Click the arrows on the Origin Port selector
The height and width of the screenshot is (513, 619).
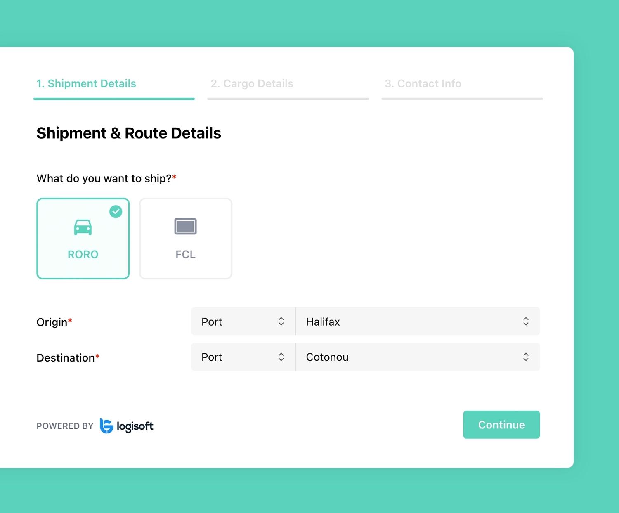click(x=281, y=322)
